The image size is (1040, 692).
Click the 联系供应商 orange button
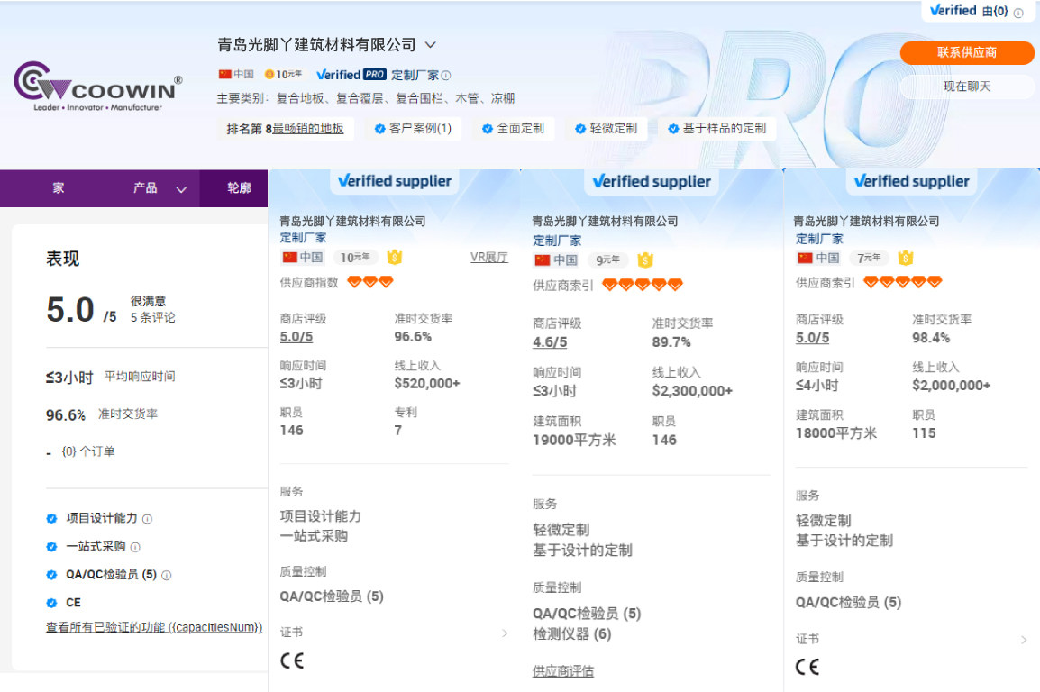tap(966, 52)
